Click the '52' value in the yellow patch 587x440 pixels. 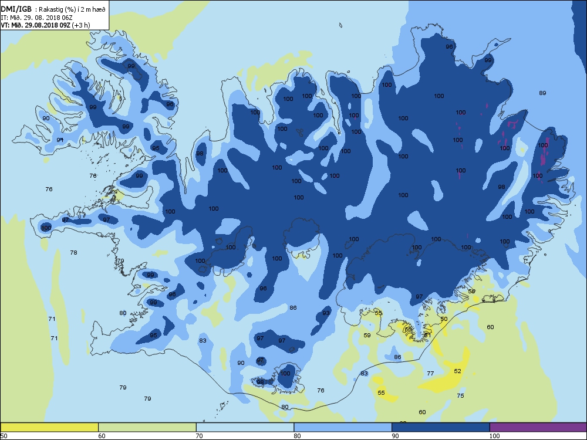point(457,371)
